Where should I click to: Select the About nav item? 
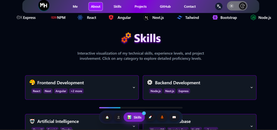coord(95,6)
